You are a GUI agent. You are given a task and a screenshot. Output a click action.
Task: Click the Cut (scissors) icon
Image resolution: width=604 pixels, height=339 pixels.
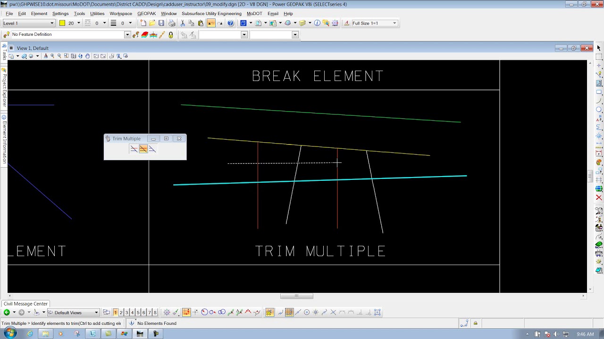click(183, 23)
